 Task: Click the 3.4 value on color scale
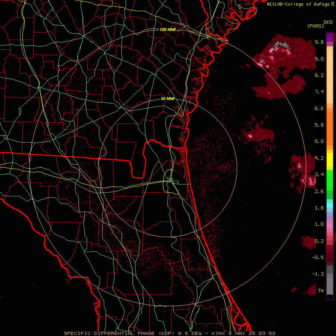coord(319,175)
